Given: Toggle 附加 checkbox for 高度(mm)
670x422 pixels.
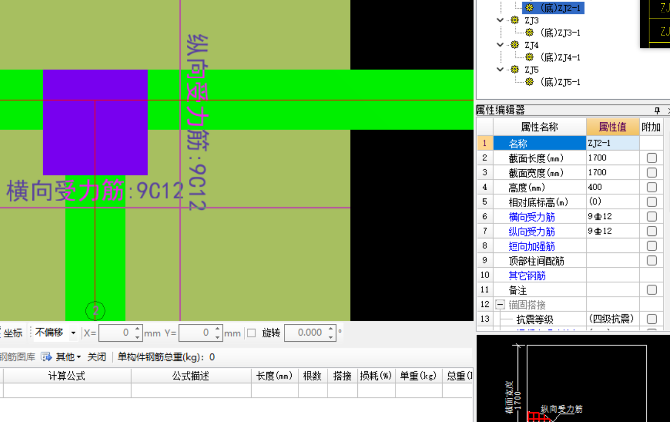Looking at the screenshot, I should pyautogui.click(x=652, y=187).
